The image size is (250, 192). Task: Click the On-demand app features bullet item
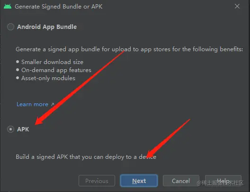[x=56, y=70]
